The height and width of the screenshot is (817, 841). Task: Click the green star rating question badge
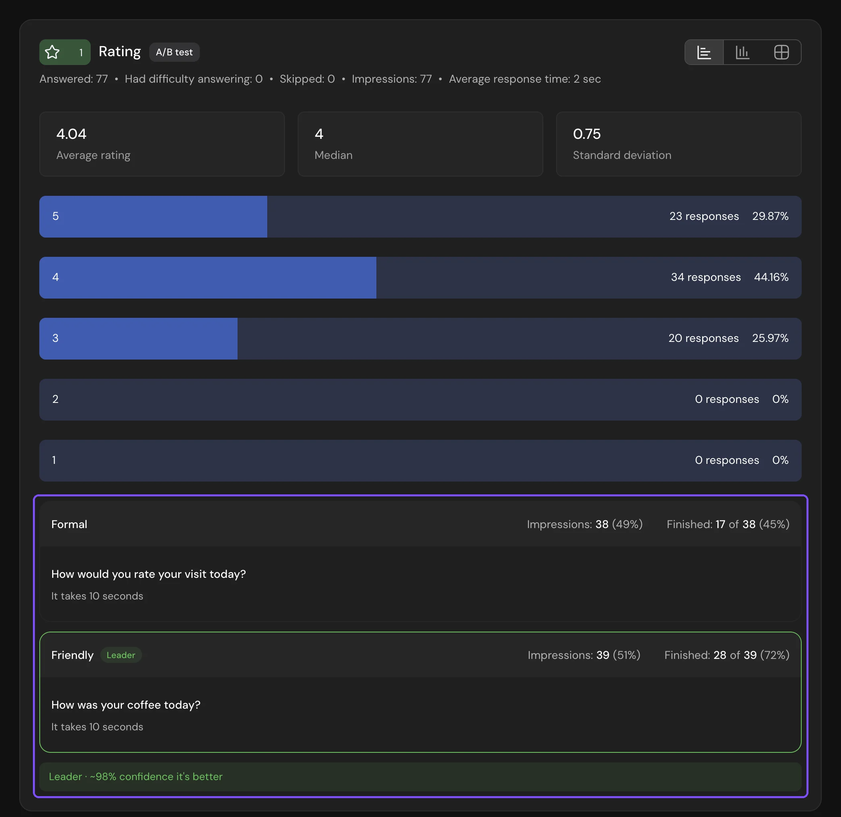(x=65, y=52)
